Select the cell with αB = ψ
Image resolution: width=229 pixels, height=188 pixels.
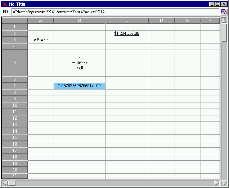[x=41, y=40]
